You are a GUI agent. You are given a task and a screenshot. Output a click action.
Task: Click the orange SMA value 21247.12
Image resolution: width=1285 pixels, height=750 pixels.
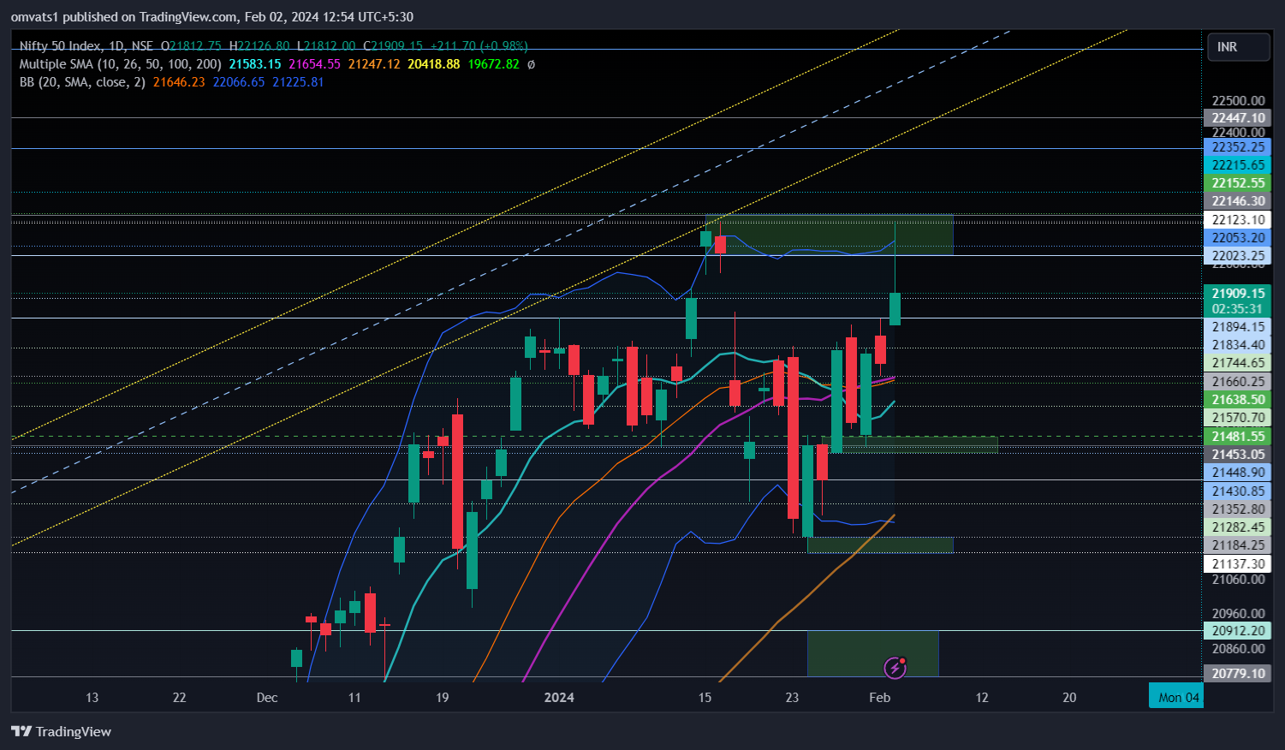coord(374,64)
